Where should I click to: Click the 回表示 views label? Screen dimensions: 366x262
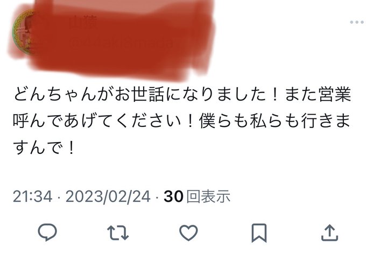tap(208, 196)
